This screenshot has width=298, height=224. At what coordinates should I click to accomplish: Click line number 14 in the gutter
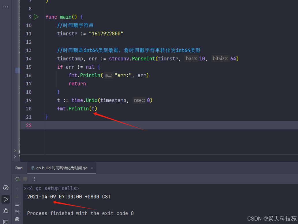(29, 59)
